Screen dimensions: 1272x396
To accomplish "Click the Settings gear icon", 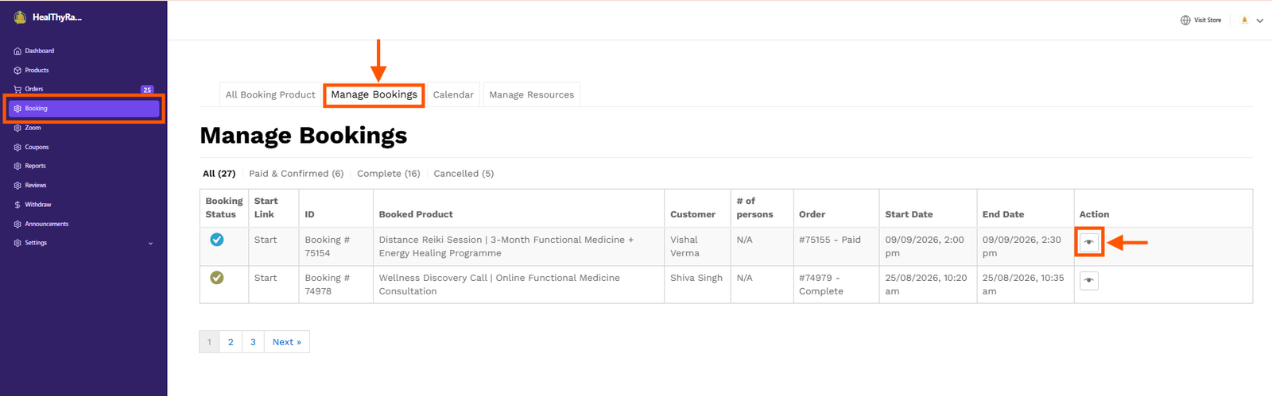I will 17,243.
